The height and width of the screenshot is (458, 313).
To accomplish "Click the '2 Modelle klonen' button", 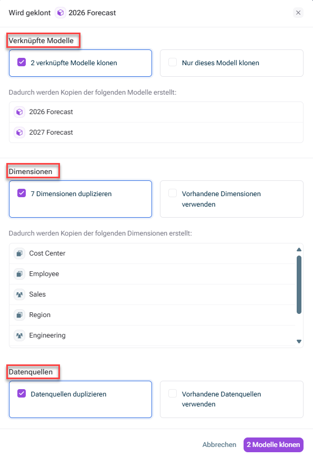I will (x=274, y=444).
